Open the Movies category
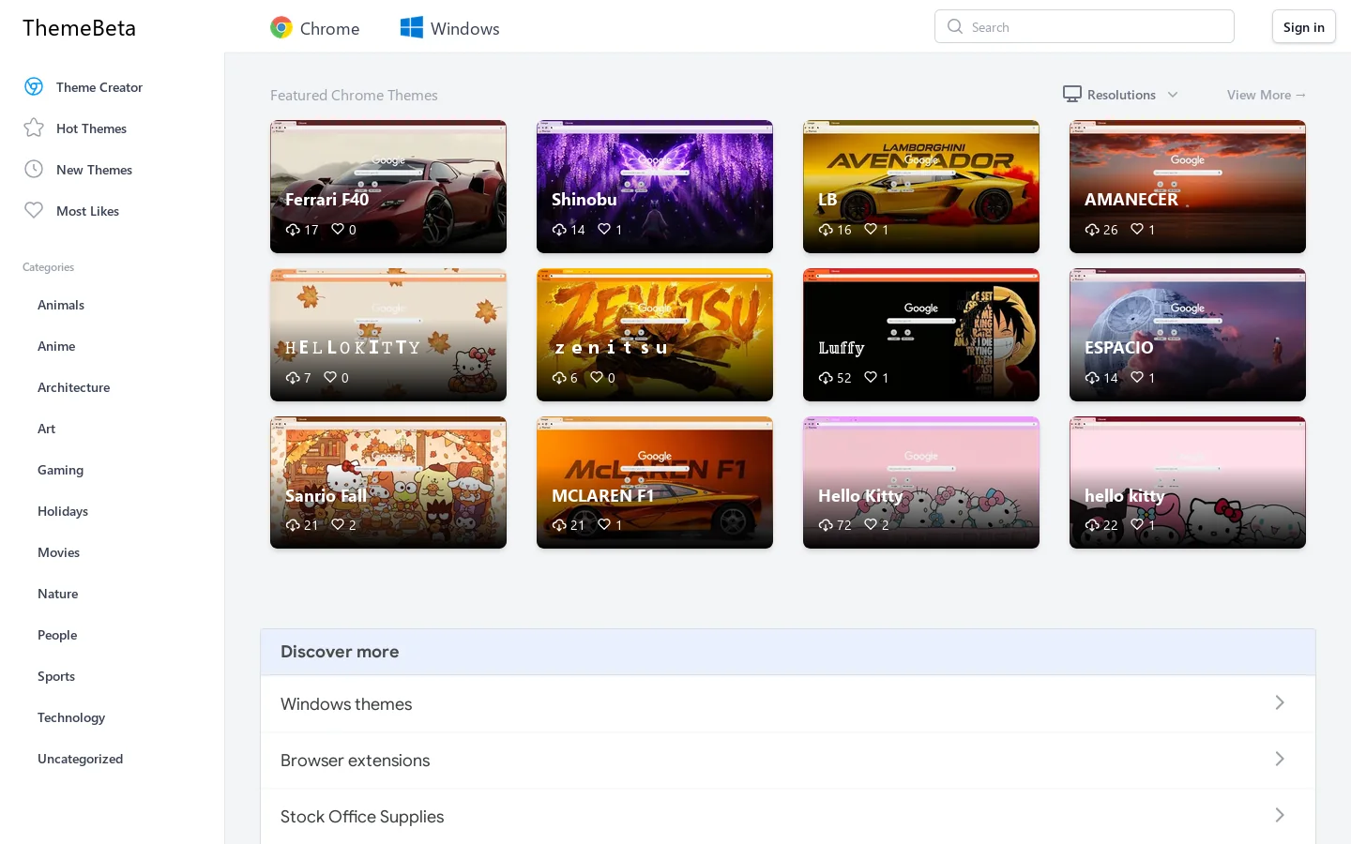1351x844 pixels. click(x=58, y=552)
